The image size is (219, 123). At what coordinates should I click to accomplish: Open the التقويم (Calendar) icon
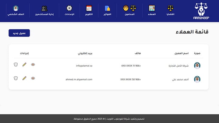click(89, 8)
